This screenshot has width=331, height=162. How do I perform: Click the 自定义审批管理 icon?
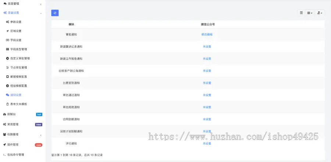tap(7, 58)
